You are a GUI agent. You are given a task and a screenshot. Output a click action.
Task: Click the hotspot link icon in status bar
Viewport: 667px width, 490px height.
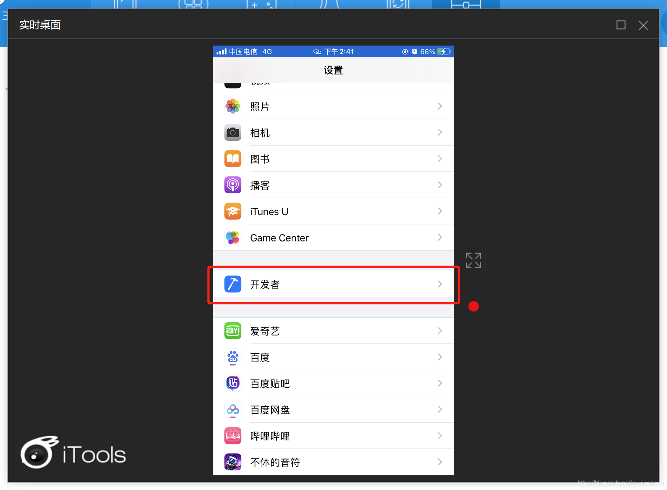coord(317,51)
